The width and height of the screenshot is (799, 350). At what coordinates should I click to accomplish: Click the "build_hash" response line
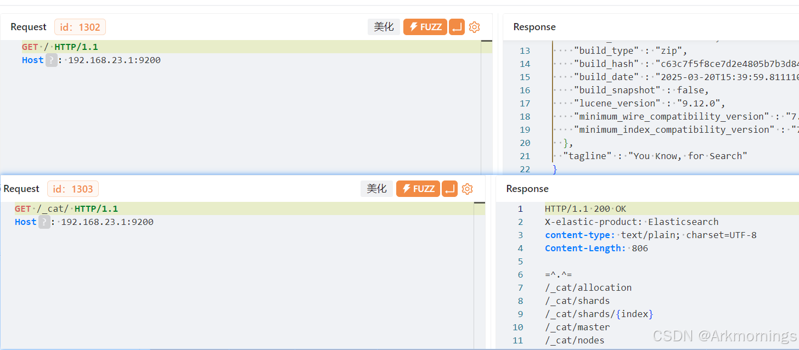[686, 64]
